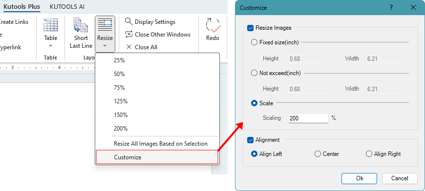Viewport: 425px width, 191px height.
Task: Choose the Align Right radio option
Action: 369,154
